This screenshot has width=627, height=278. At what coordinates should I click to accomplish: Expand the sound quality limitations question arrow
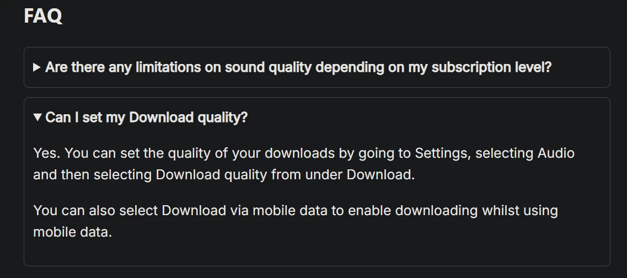pyautogui.click(x=37, y=67)
